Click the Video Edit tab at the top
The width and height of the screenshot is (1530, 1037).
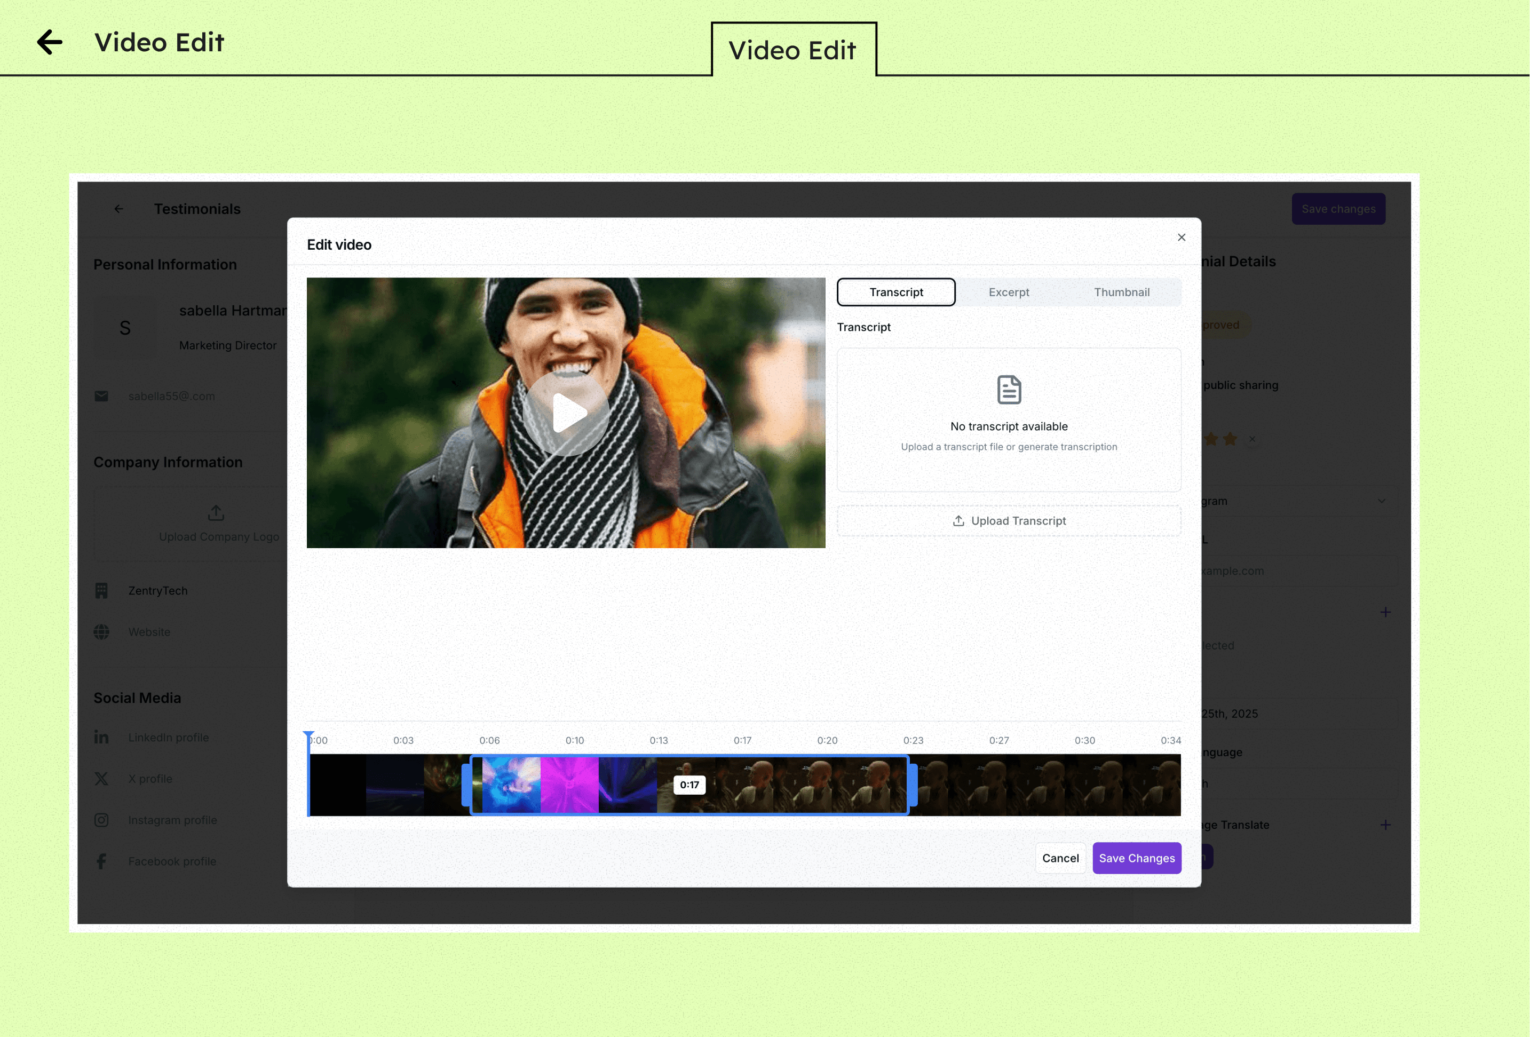(x=792, y=51)
